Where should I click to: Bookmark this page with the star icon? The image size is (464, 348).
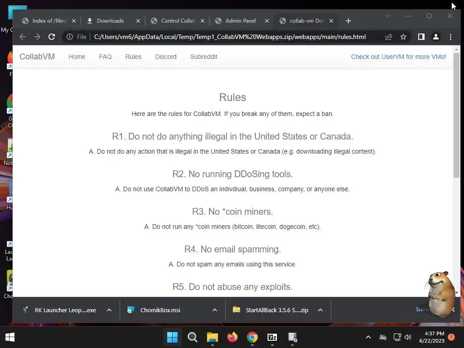[403, 37]
